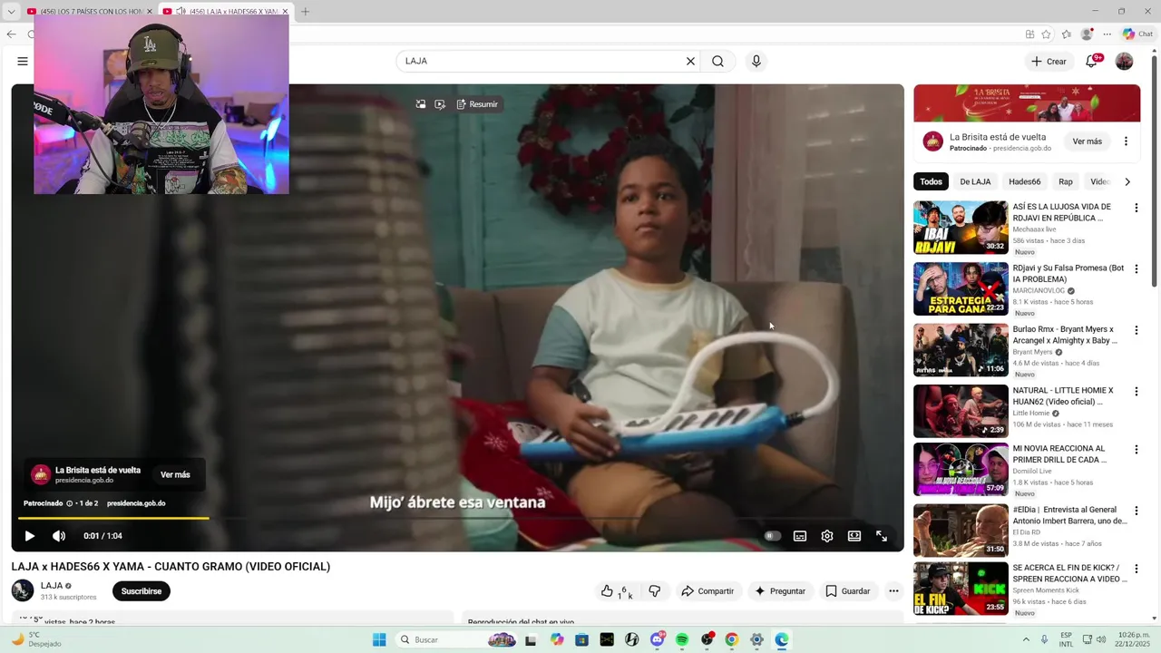Open browser tab search dropdown
1161x653 pixels.
(11, 12)
